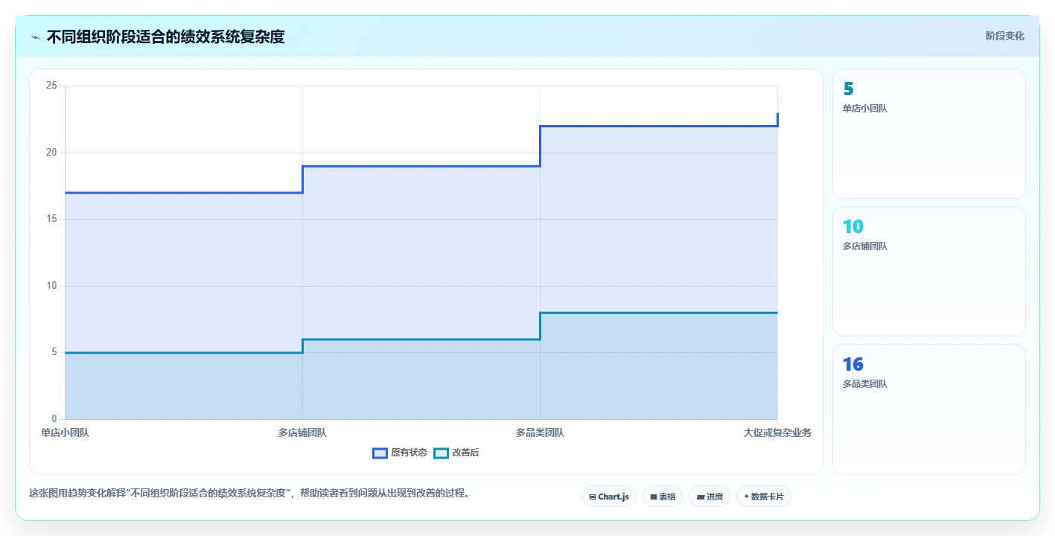Click the y-axis value 25
1055x536 pixels.
51,86
